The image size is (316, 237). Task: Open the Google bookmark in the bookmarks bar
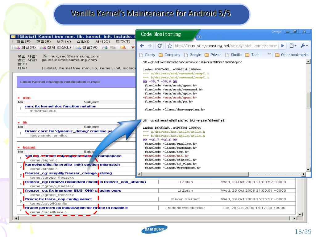[193, 55]
